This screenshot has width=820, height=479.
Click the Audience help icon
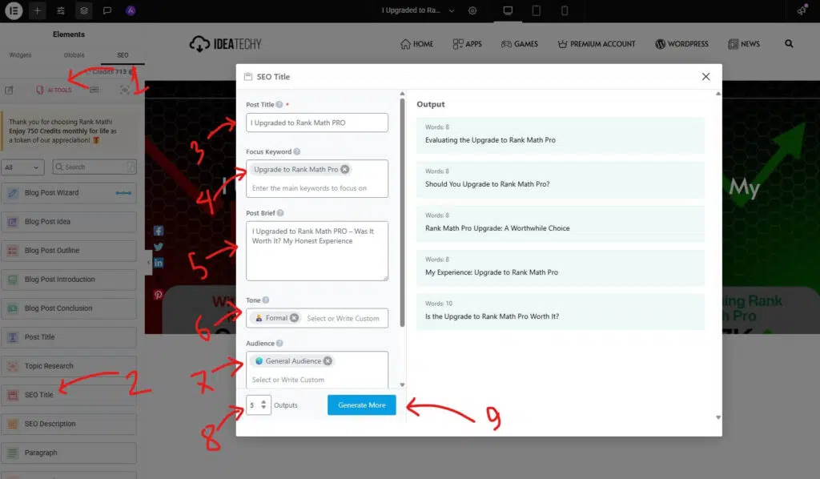pos(279,344)
